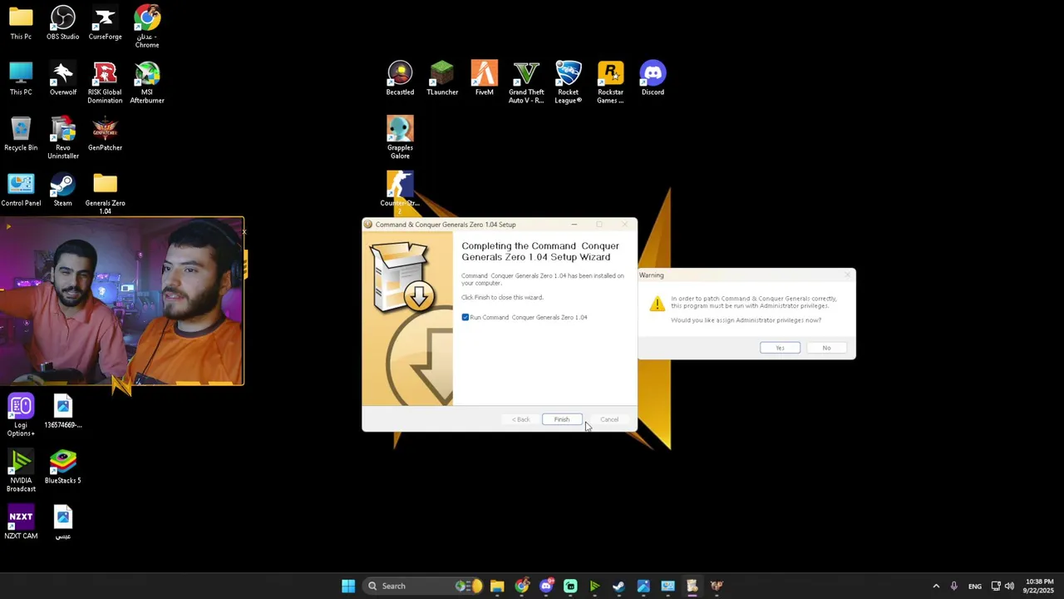Open File Explorer from the taskbar

tap(497, 586)
